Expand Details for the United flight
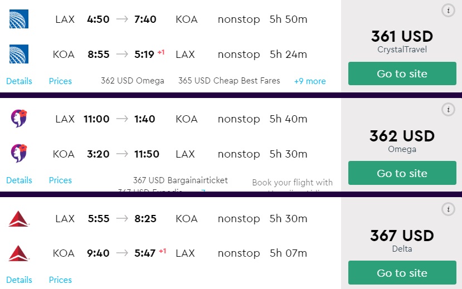Screen dimensions: 462x289 (19, 81)
